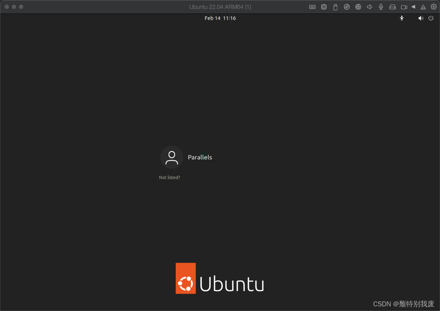Image resolution: width=440 pixels, height=311 pixels.
Task: Collapse titlebar icons with triangle arrow
Action: pyautogui.click(x=413, y=7)
